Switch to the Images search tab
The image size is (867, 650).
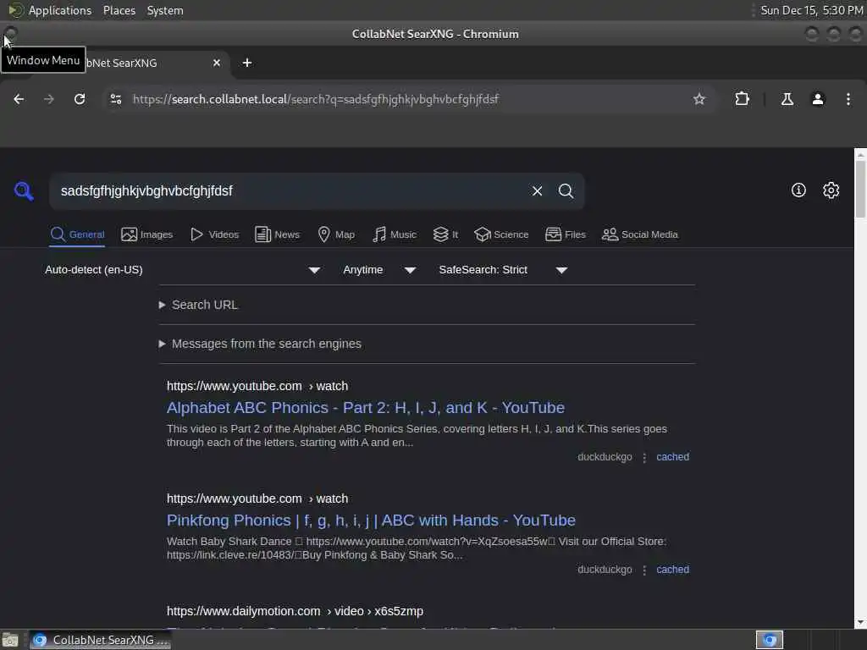tap(147, 234)
